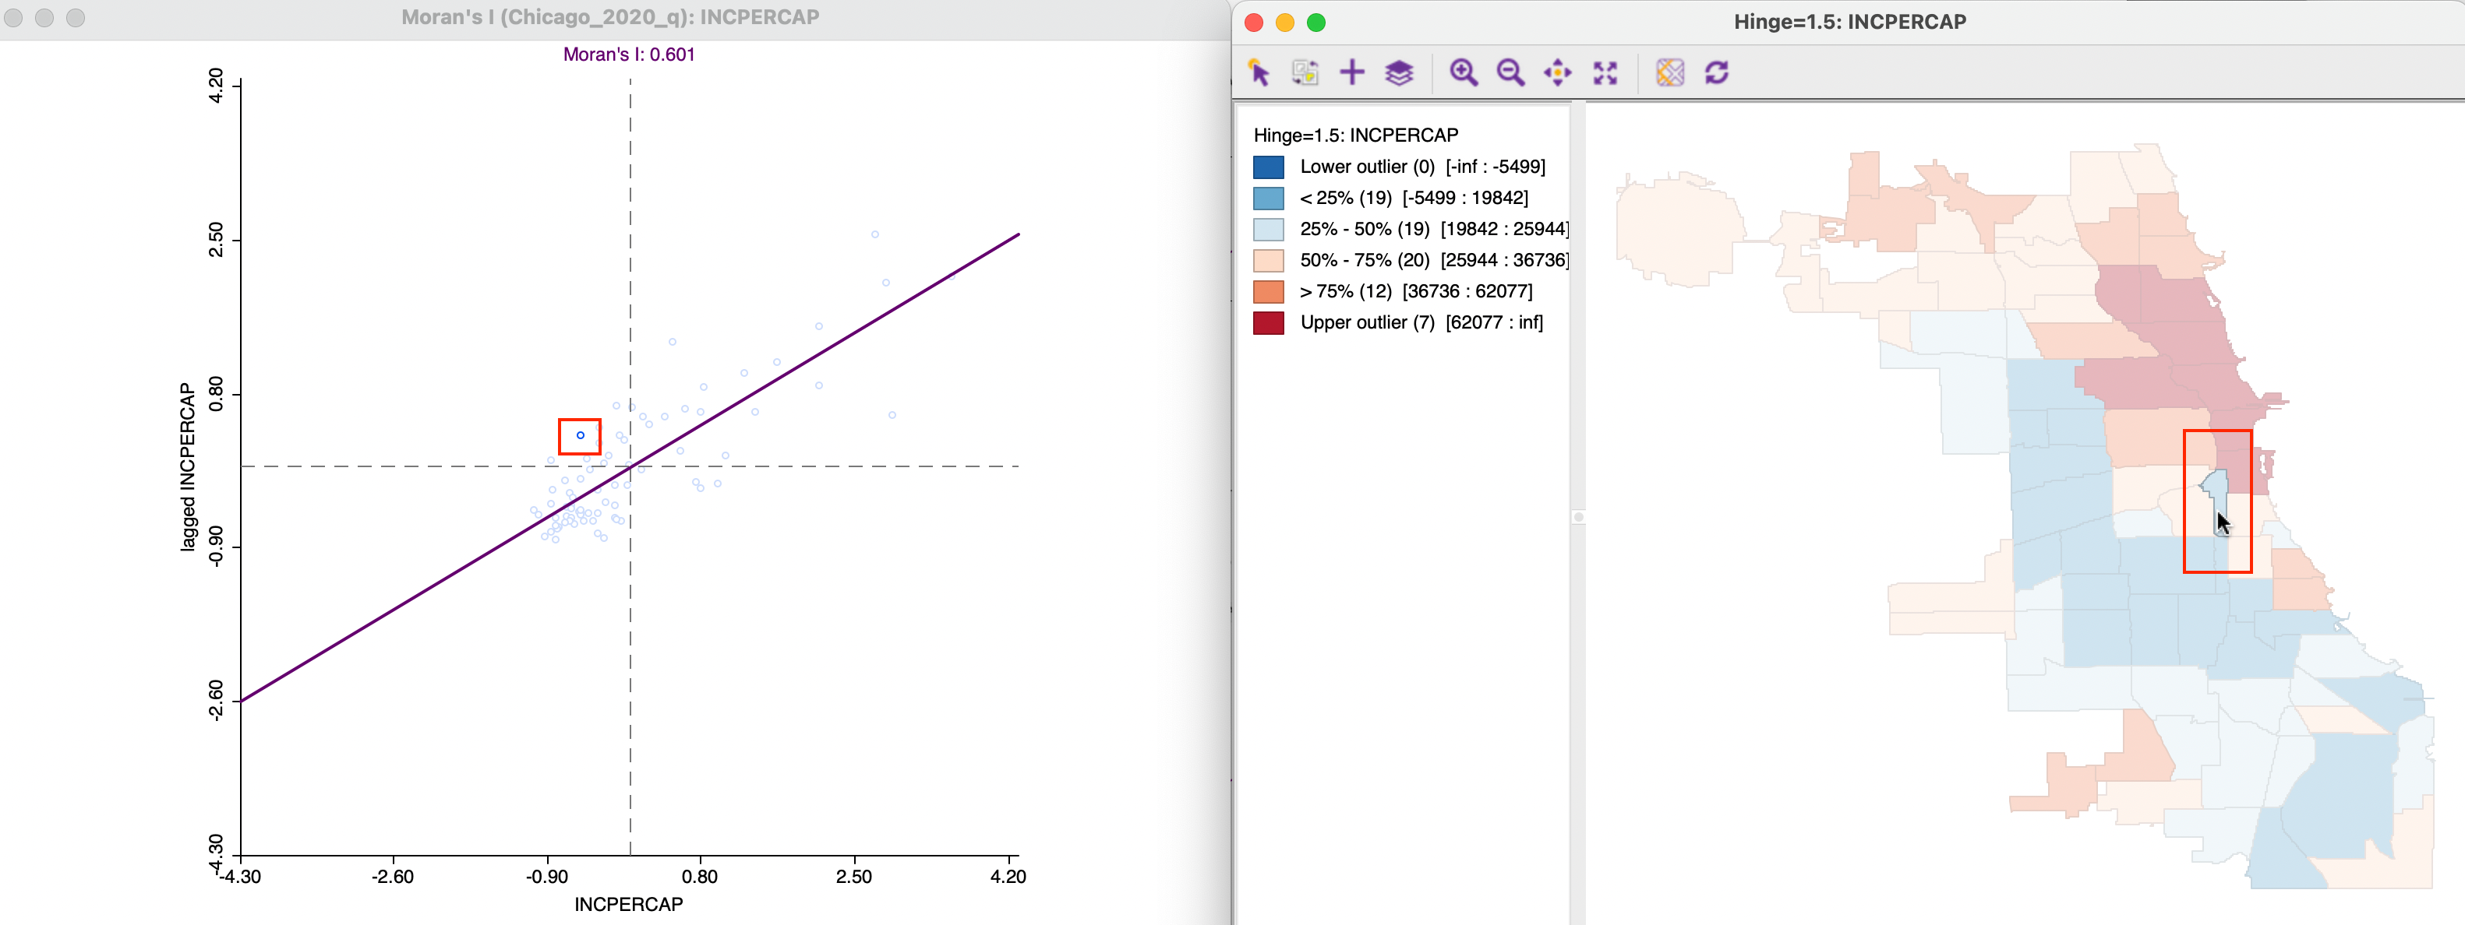
Task: Click the Invert Selection toolbar icon
Action: click(x=1305, y=72)
